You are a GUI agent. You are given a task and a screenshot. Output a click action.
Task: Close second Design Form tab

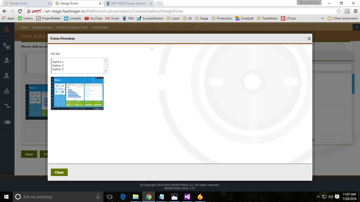pyautogui.click(x=100, y=3)
